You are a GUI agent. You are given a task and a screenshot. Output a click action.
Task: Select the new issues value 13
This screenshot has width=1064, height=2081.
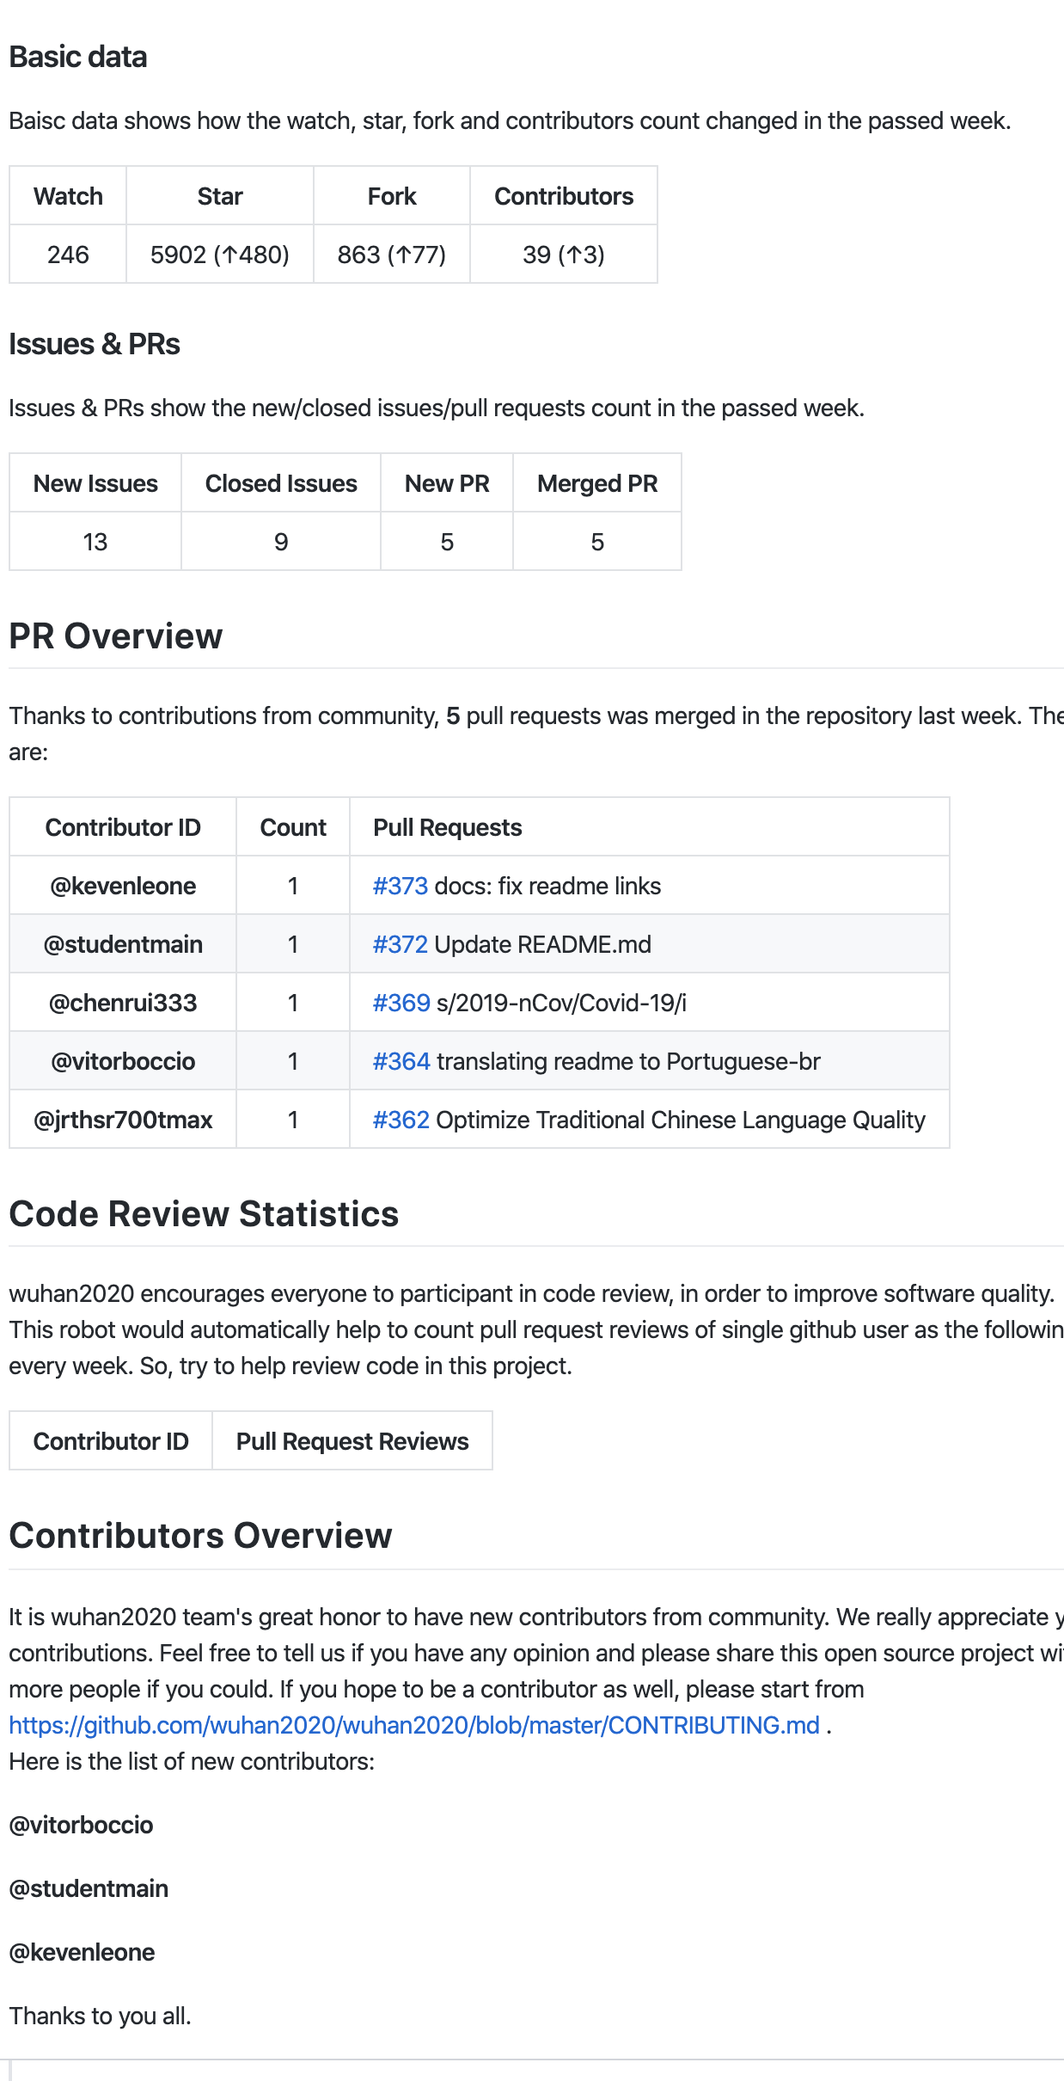[95, 542]
